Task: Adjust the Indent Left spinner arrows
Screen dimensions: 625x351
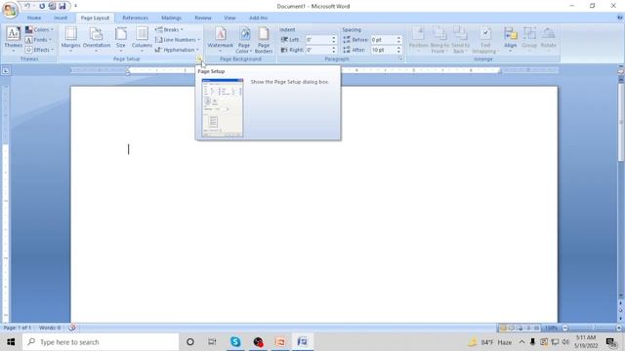Action: [334, 40]
